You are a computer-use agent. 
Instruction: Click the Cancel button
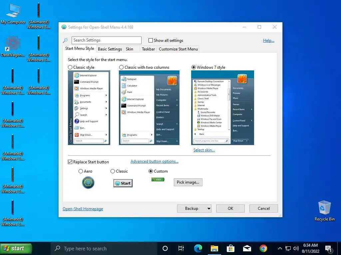click(x=264, y=209)
